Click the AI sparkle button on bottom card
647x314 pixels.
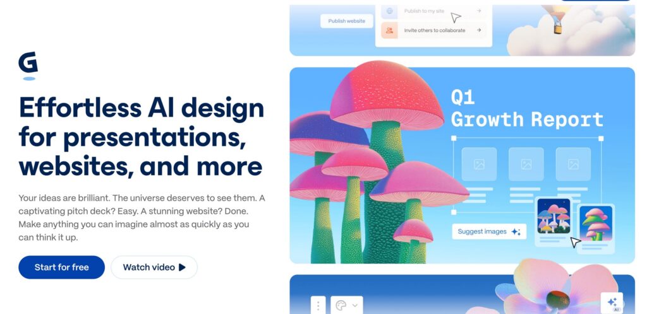point(612,303)
